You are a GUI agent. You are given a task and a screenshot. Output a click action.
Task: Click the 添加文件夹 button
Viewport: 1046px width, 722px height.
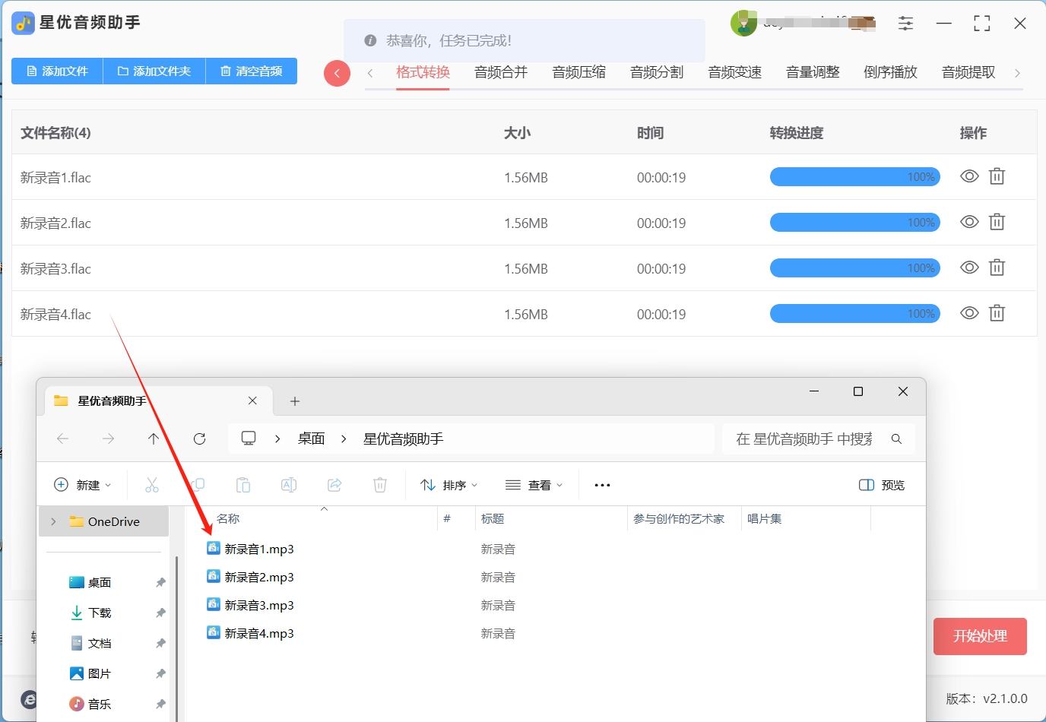[x=154, y=71]
